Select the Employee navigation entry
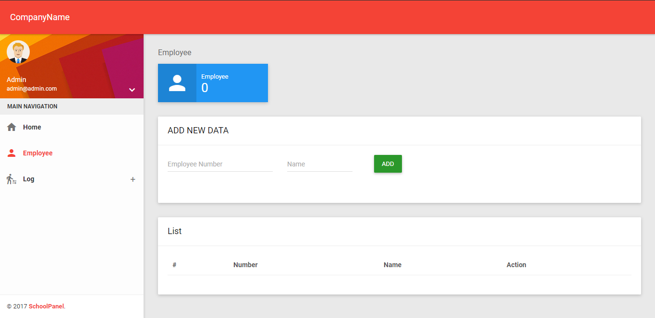Image resolution: width=655 pixels, height=318 pixels. click(37, 153)
